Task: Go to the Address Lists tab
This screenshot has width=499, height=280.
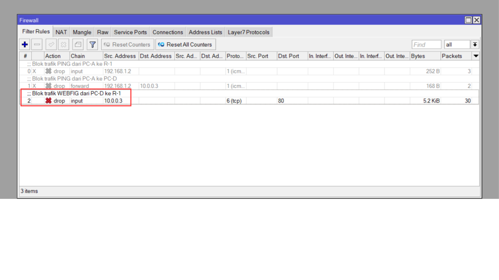Action: (205, 32)
